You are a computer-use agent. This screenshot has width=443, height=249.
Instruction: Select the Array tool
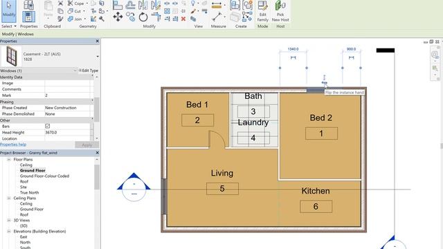tap(167, 11)
